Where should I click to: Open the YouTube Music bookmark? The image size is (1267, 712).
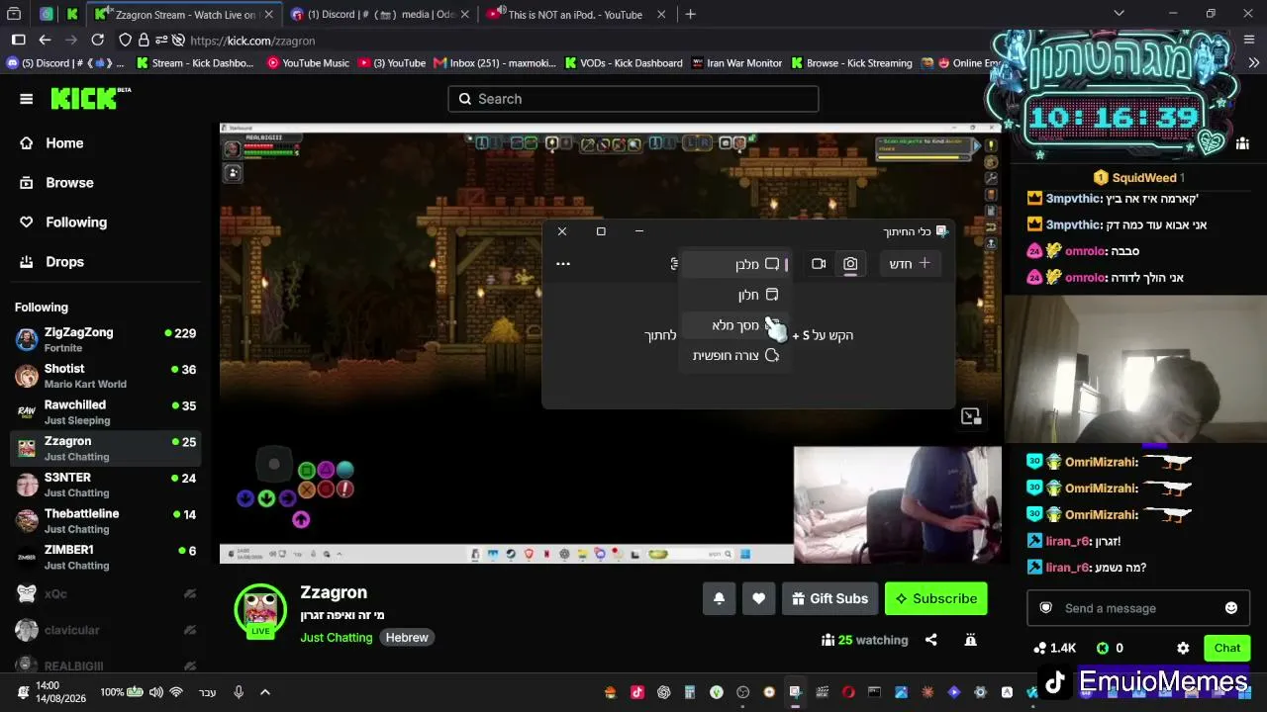point(308,63)
